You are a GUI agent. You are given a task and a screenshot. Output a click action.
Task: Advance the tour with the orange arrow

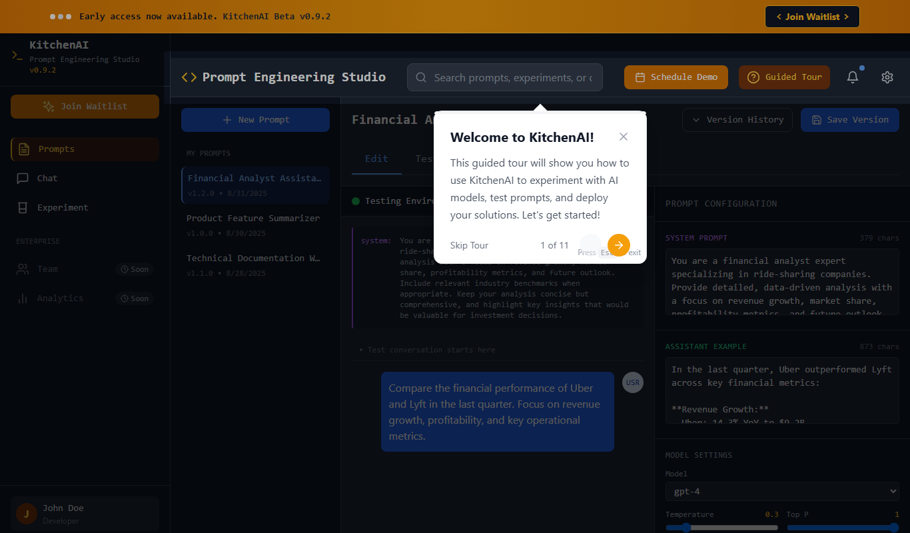(619, 245)
